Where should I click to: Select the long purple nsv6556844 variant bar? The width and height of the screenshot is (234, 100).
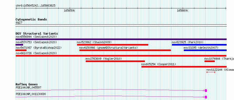(121, 39)
